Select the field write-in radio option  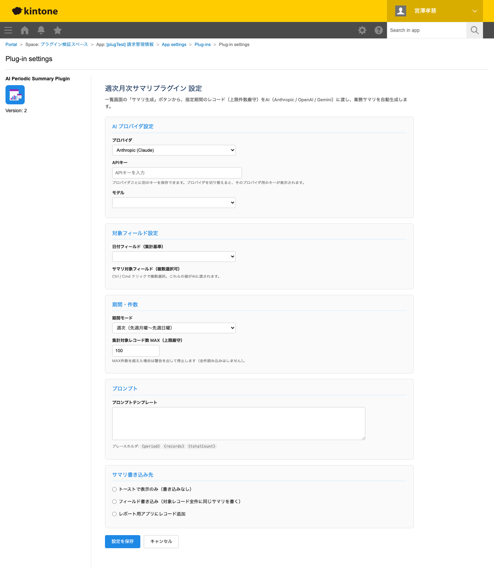115,501
